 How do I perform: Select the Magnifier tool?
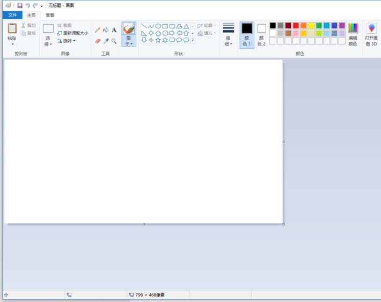114,41
